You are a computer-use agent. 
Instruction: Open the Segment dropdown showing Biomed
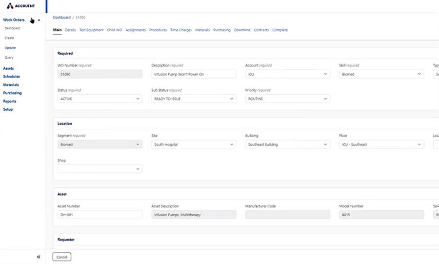(x=100, y=144)
